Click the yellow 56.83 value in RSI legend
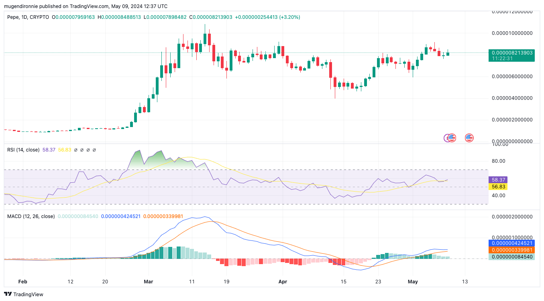This screenshot has height=301, width=544. click(65, 150)
